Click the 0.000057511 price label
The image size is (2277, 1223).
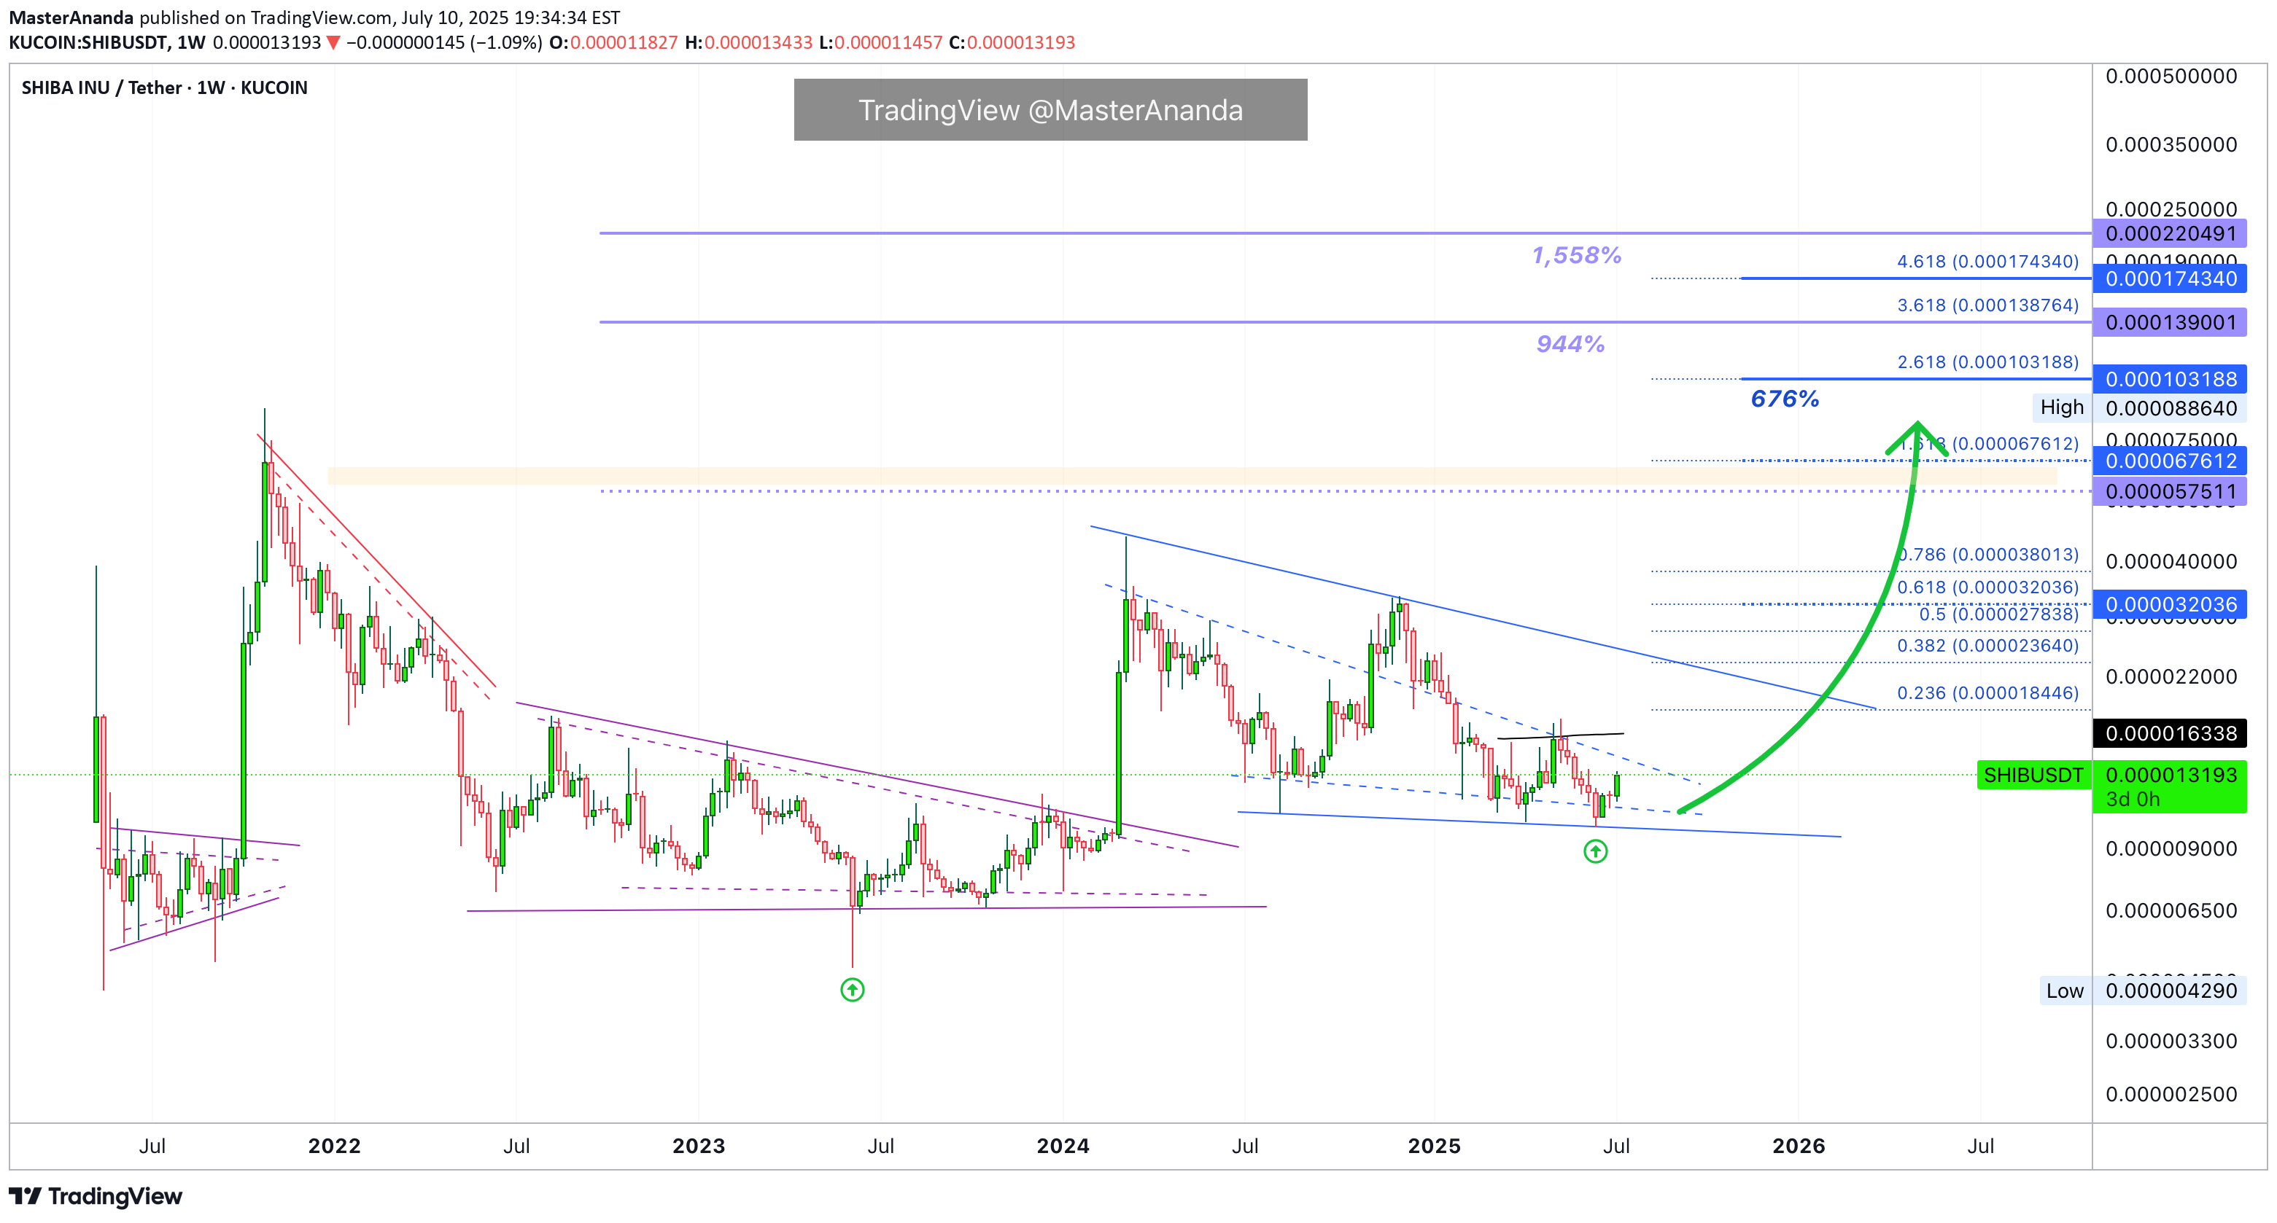coord(2170,492)
